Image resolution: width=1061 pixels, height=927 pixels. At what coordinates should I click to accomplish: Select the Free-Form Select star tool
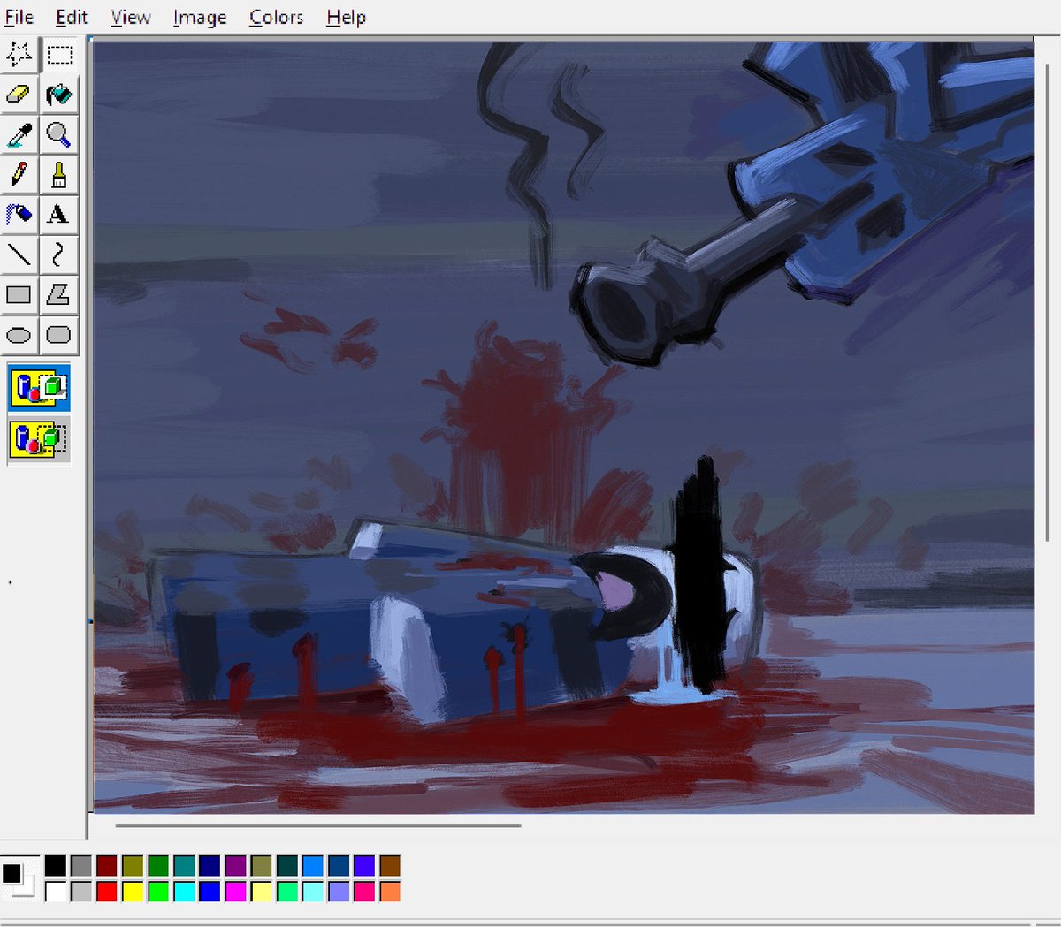click(19, 55)
